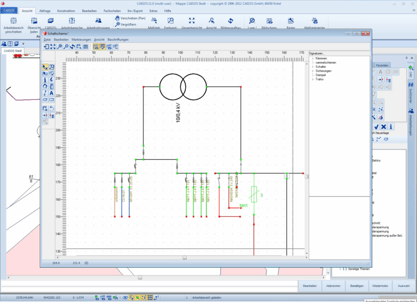Viewport: 417px width, 302px height.
Task: Expand the Sicherungen tree node
Action: tap(312, 71)
